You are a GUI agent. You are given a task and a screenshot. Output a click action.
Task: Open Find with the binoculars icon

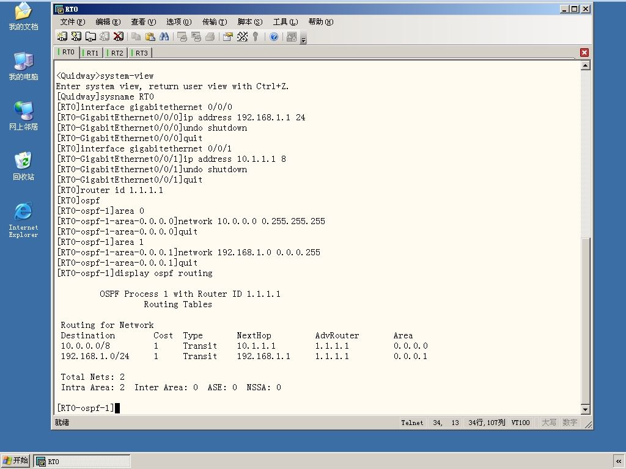(164, 37)
